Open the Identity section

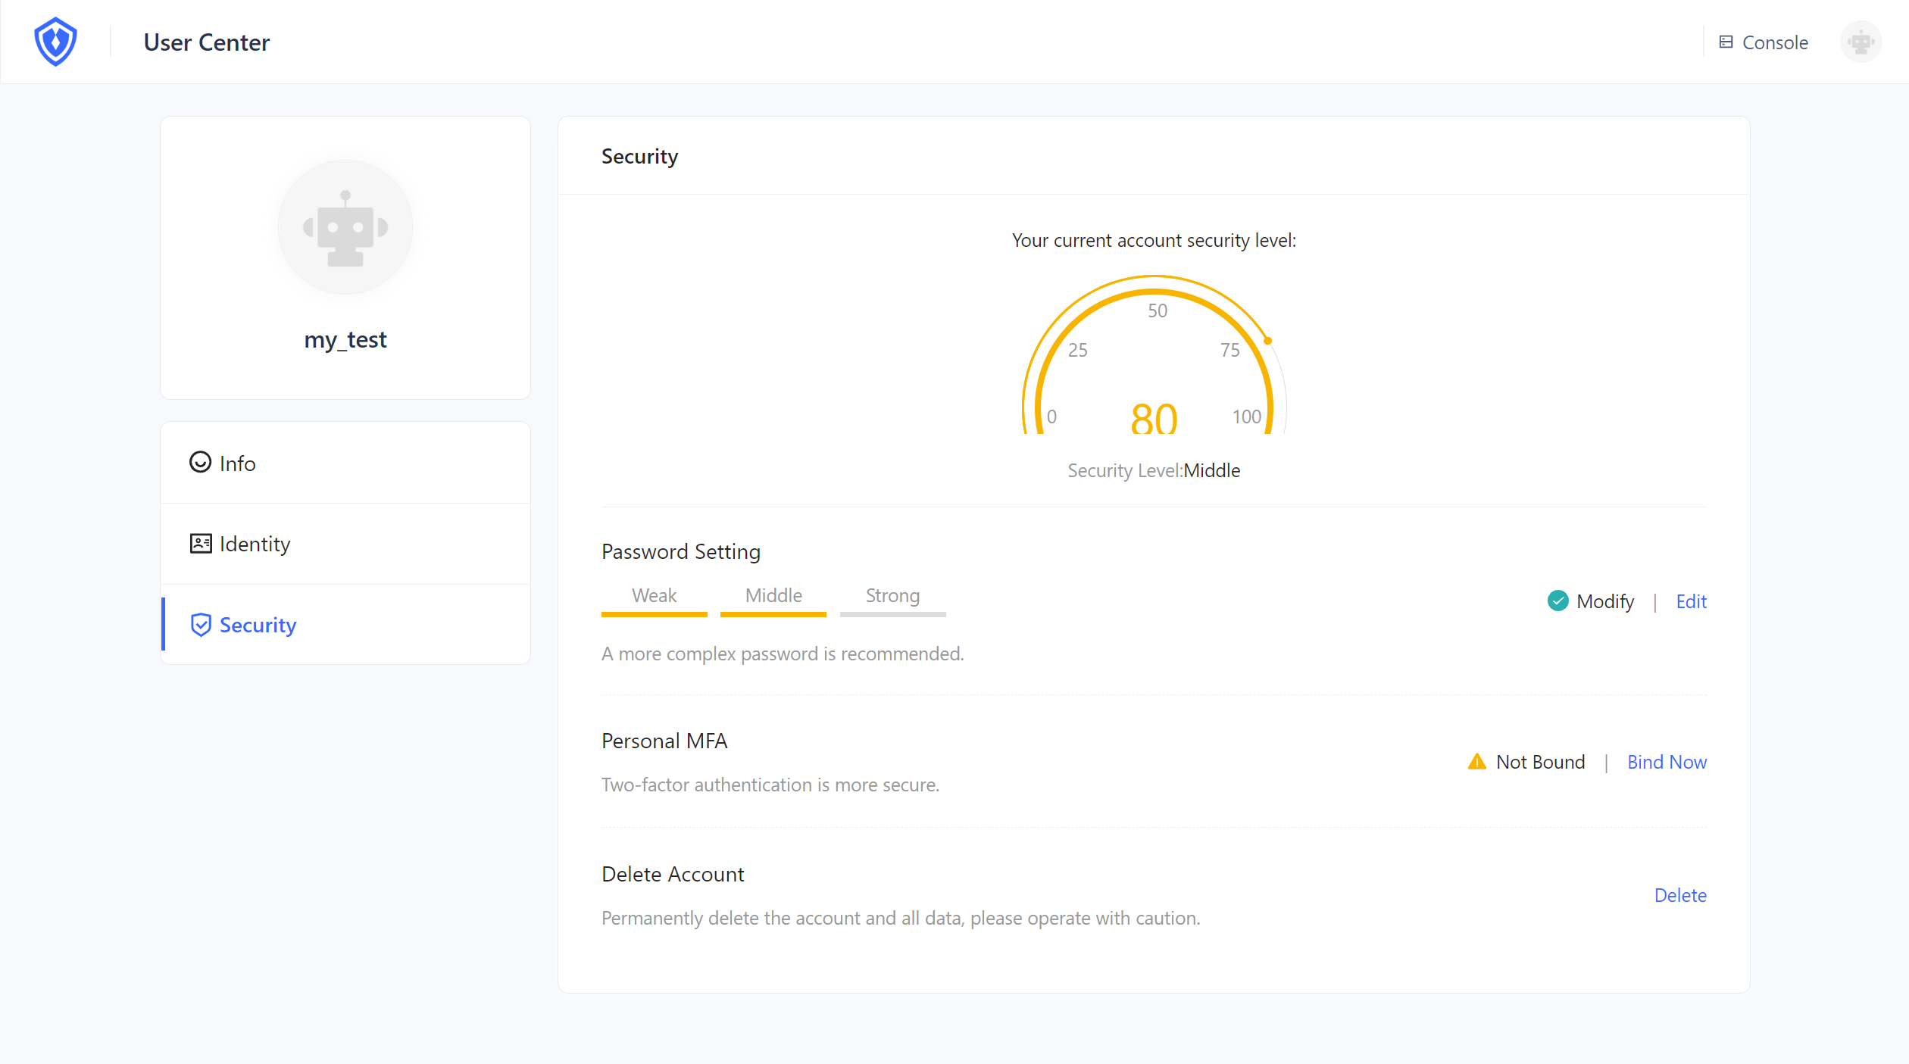pyautogui.click(x=254, y=543)
